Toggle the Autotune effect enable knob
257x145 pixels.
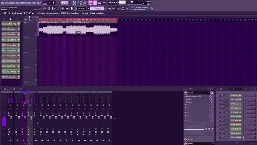coord(210,99)
